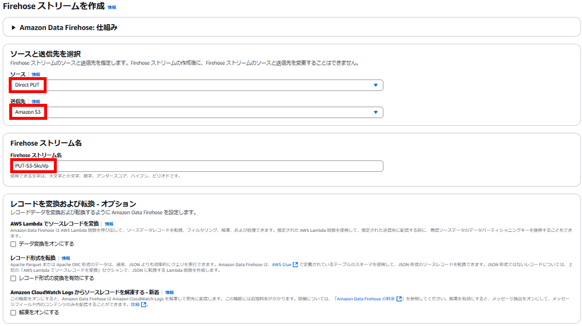Click the external-link icon beside AWS Glue
This screenshot has width=582, height=326.
pos(296,265)
